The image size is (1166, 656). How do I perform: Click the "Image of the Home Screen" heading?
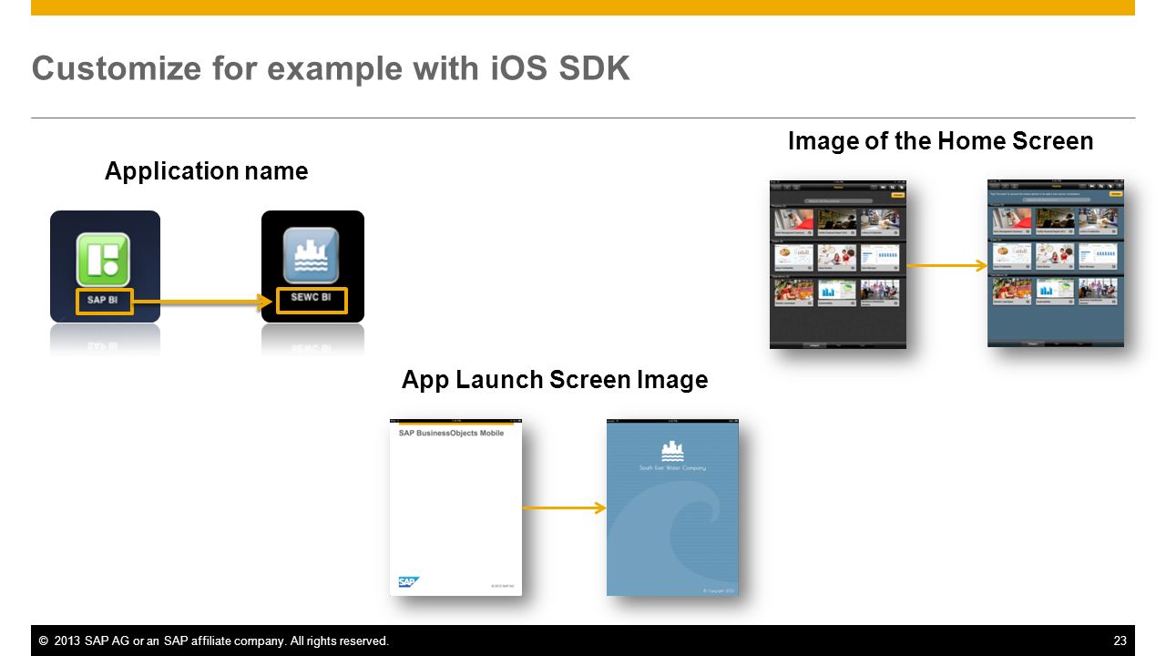tap(940, 141)
